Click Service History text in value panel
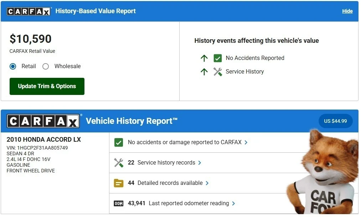 click(x=245, y=72)
